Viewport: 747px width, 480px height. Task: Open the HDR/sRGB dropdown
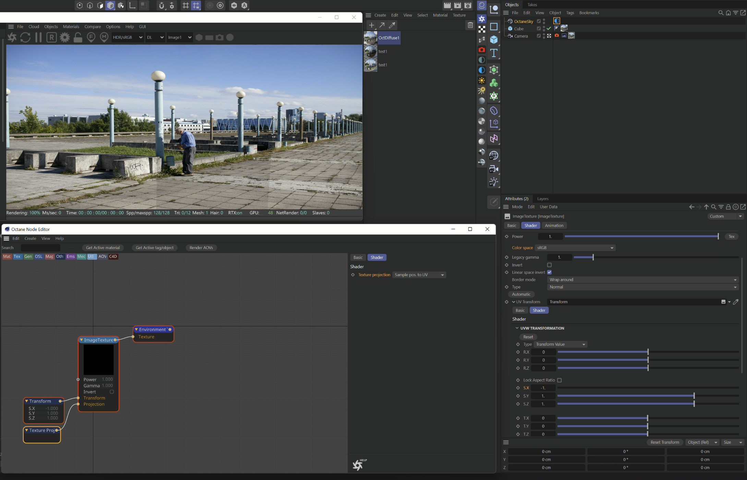click(x=128, y=37)
